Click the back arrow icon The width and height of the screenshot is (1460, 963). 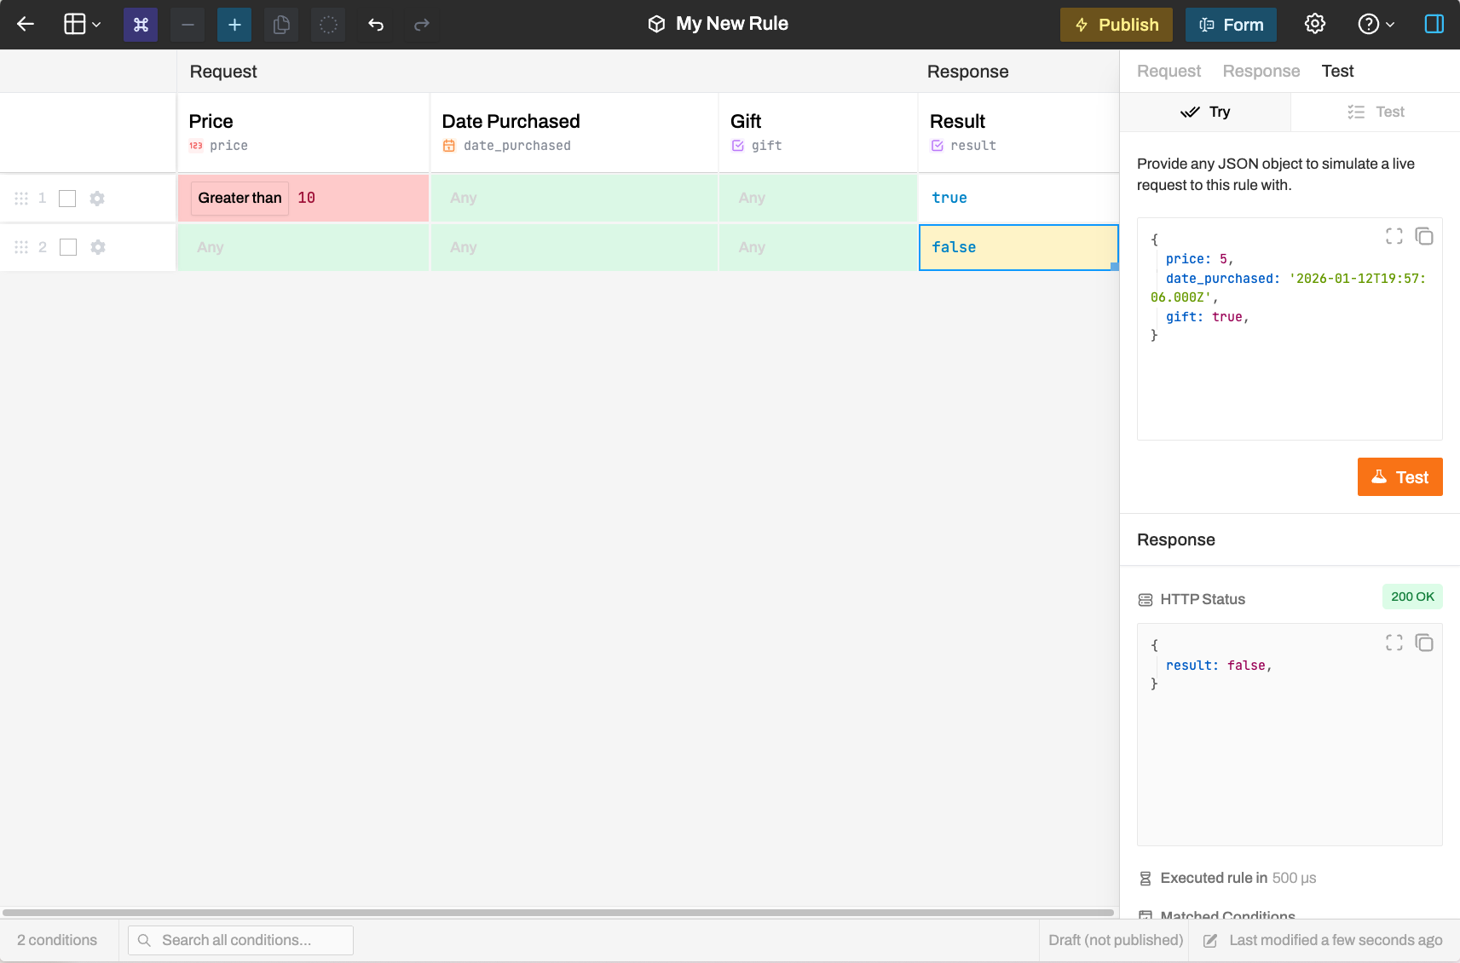pos(26,25)
